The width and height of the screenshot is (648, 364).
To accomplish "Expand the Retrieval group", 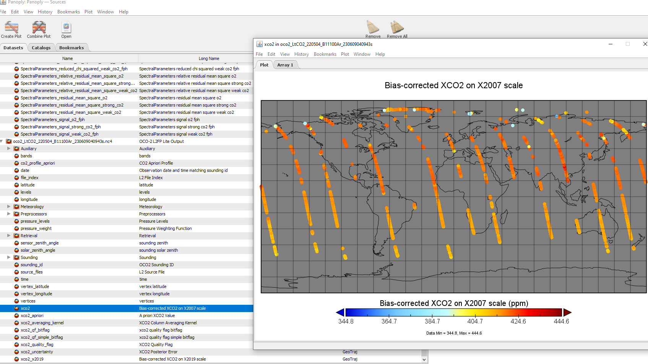I will click(x=9, y=236).
